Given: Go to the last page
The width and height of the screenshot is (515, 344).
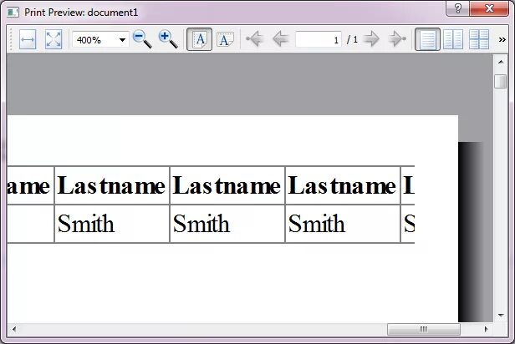Looking at the screenshot, I should point(397,39).
